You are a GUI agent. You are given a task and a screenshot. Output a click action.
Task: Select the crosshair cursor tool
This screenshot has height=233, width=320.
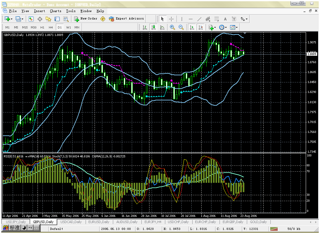(x=171, y=19)
